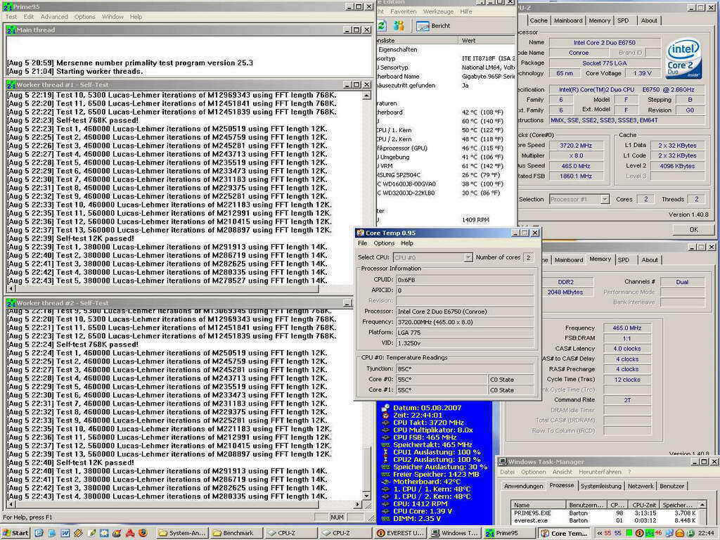Viewport: 720px width, 540px height.
Task: Select everest.exe process row
Action: 606,521
